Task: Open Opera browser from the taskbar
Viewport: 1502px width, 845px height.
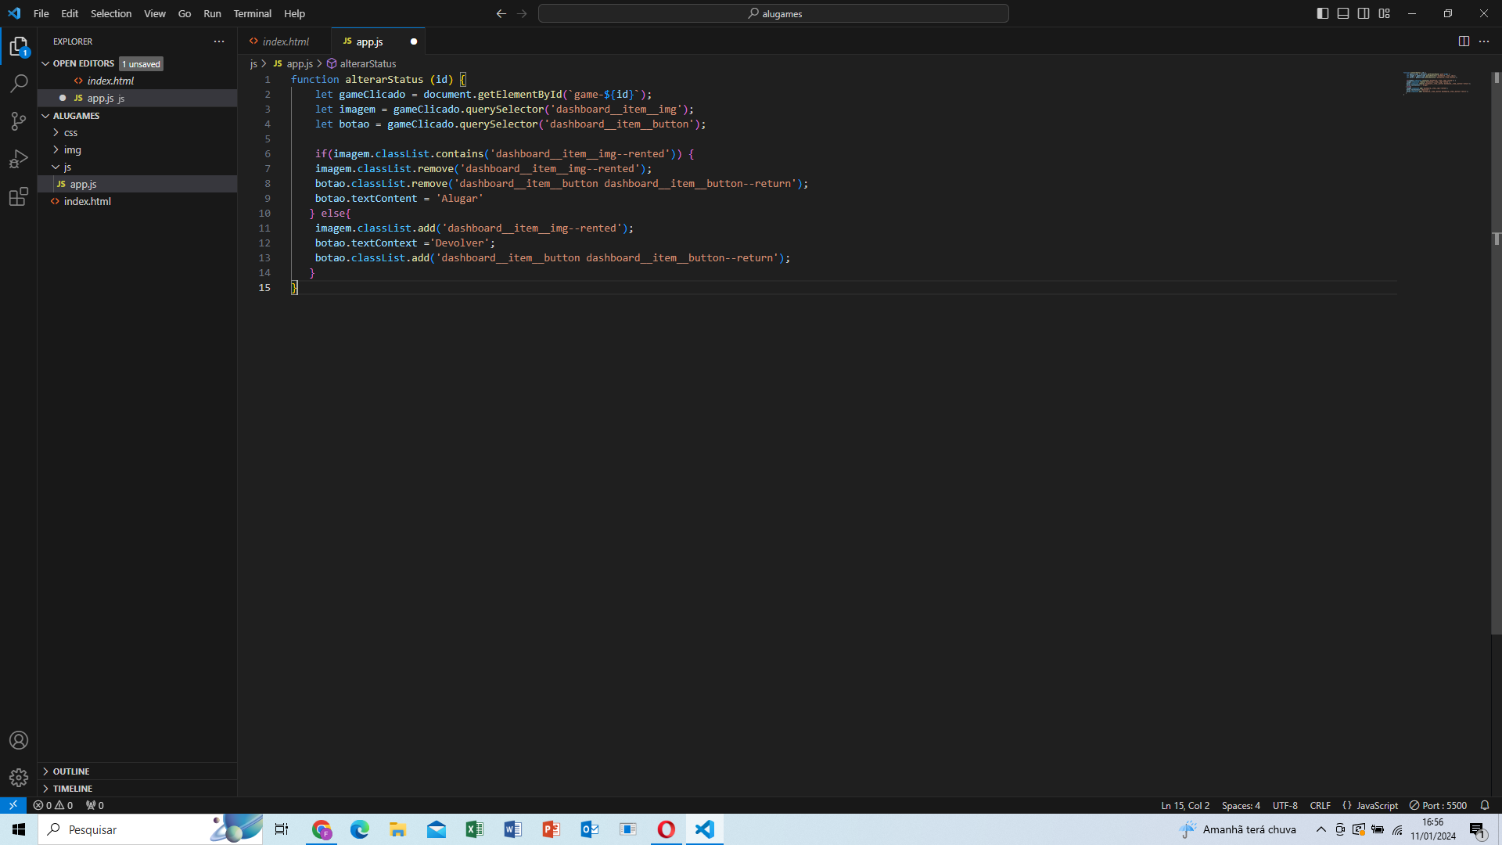Action: 667,829
